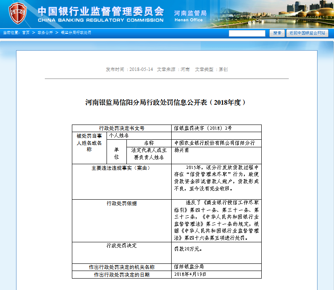Click the 中国银行业监督管理委员会 header title
The height and width of the screenshot is (290, 334).
101,11
